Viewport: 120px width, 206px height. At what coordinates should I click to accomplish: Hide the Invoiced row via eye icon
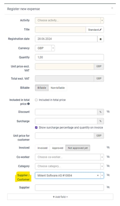pyautogui.click(x=108, y=147)
